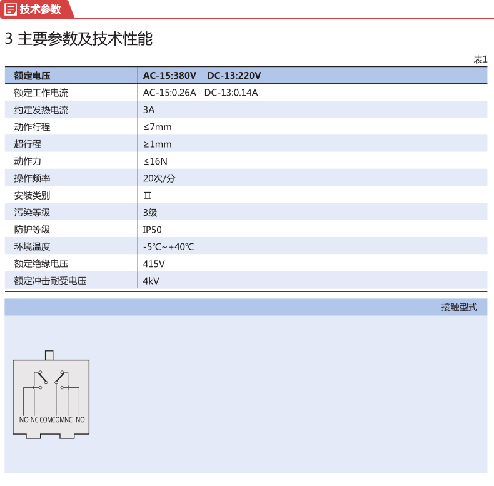
Task: Click the 表1 table label
Action: (x=480, y=59)
